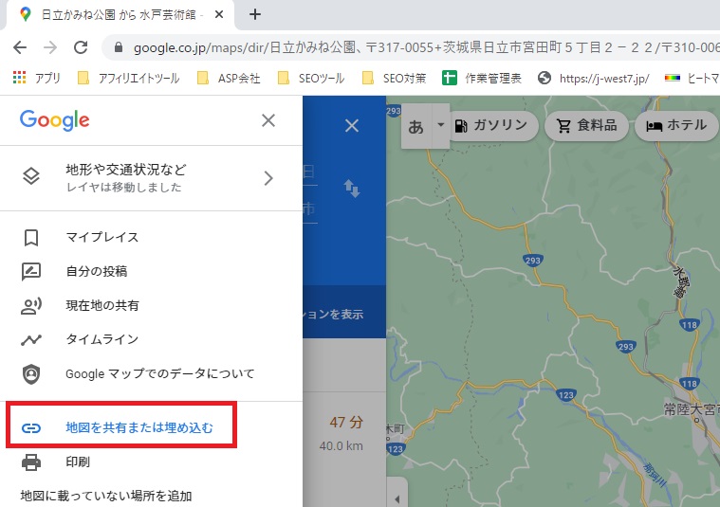
Task: Close the directions panel with X
Action: point(352,125)
